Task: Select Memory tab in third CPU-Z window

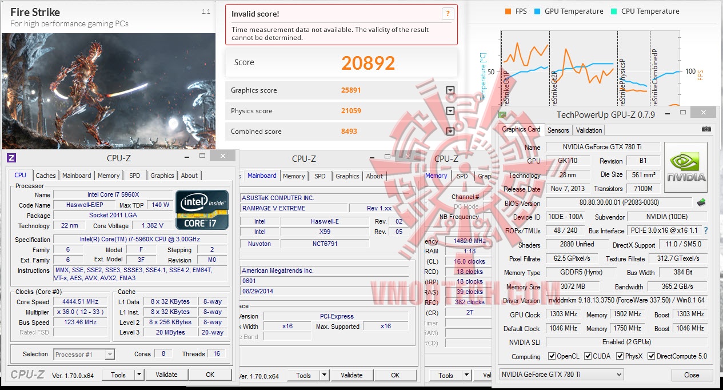Action: 436,176
